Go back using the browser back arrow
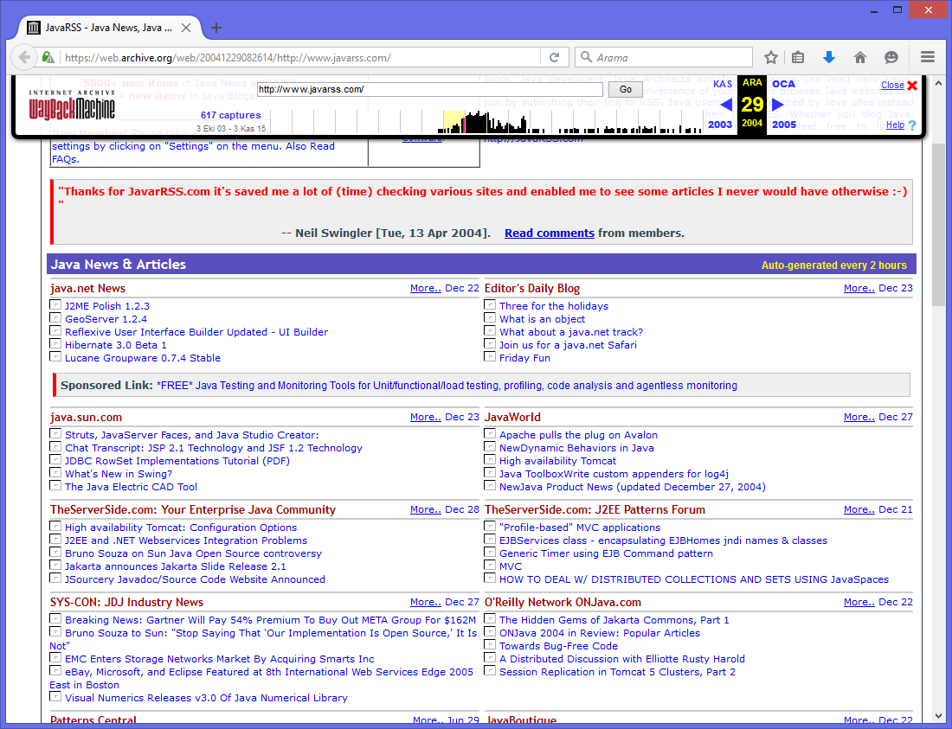This screenshot has height=729, width=952. click(24, 58)
